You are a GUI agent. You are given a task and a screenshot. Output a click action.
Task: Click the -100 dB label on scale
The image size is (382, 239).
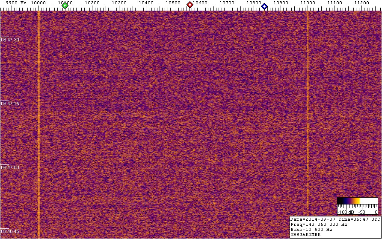[x=344, y=212]
